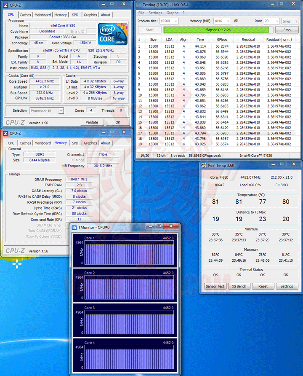
Task: Minimize the Real Temp window
Action: point(273,164)
